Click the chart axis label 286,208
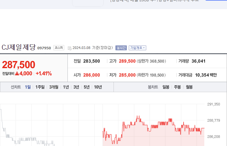The height and width of the screenshot is (146, 227). click(213, 137)
